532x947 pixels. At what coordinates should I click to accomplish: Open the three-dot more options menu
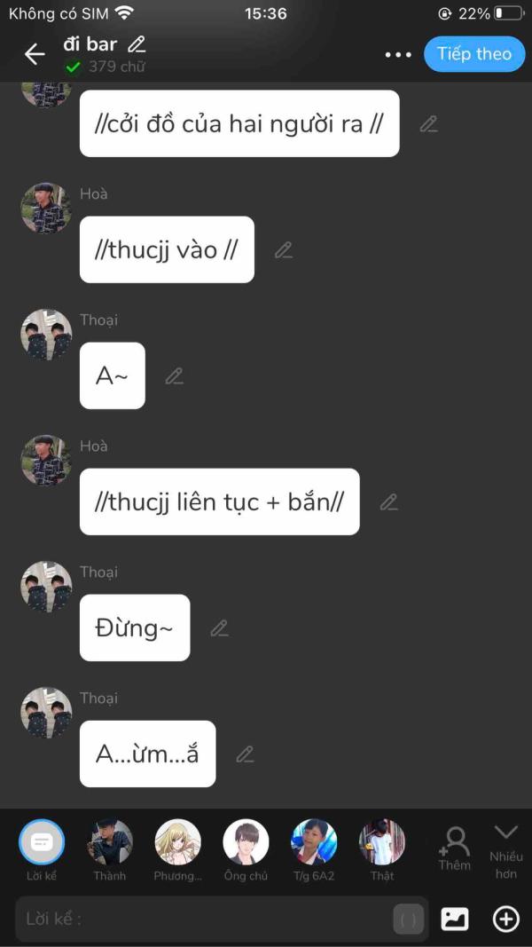[398, 54]
